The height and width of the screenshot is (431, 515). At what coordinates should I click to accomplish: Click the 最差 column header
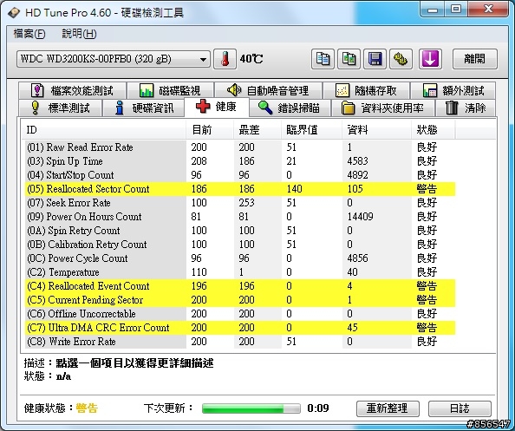pyautogui.click(x=257, y=130)
